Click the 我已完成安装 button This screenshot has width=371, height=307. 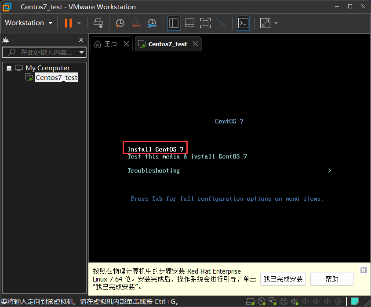pyautogui.click(x=284, y=279)
